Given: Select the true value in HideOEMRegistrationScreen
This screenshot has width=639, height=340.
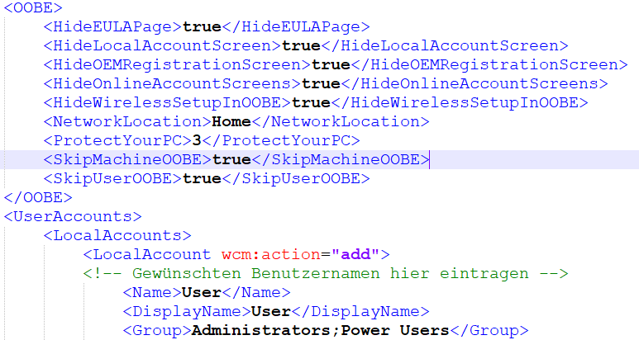Looking at the screenshot, I should (x=331, y=64).
